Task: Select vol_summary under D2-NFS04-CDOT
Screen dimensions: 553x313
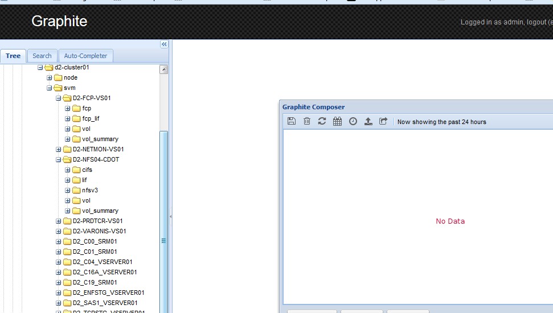Action: [100, 211]
